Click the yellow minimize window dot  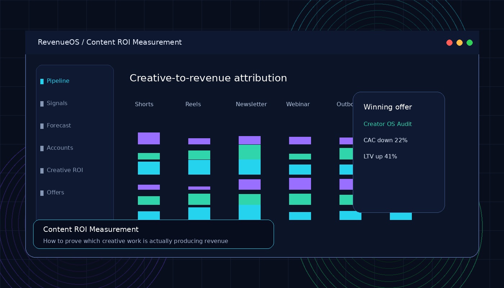459,42
